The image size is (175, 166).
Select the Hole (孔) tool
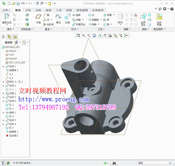point(91,15)
